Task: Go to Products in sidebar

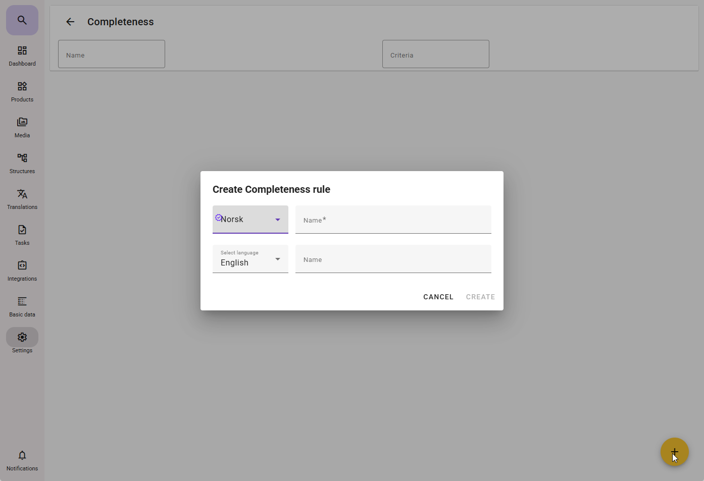Action: 22,92
